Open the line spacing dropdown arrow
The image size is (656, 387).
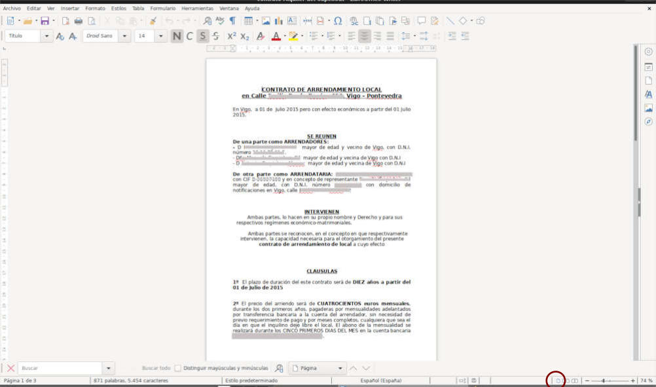point(414,37)
